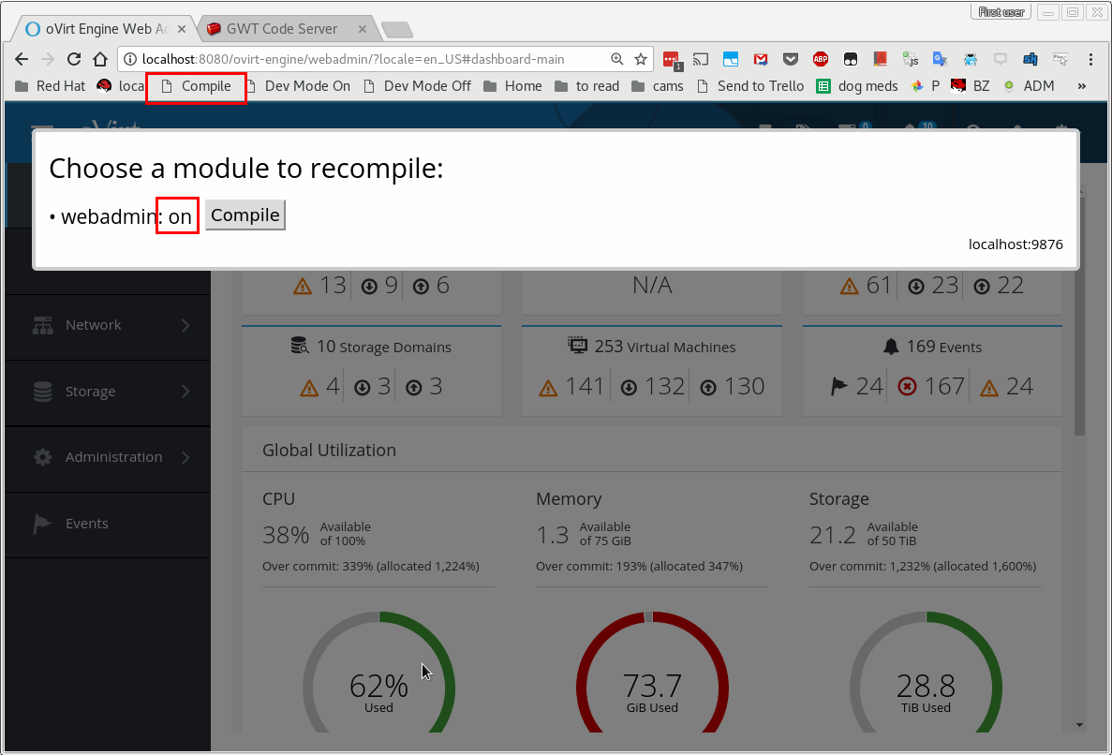Click the Google Translate extension icon
Image resolution: width=1112 pixels, height=755 pixels.
940,59
